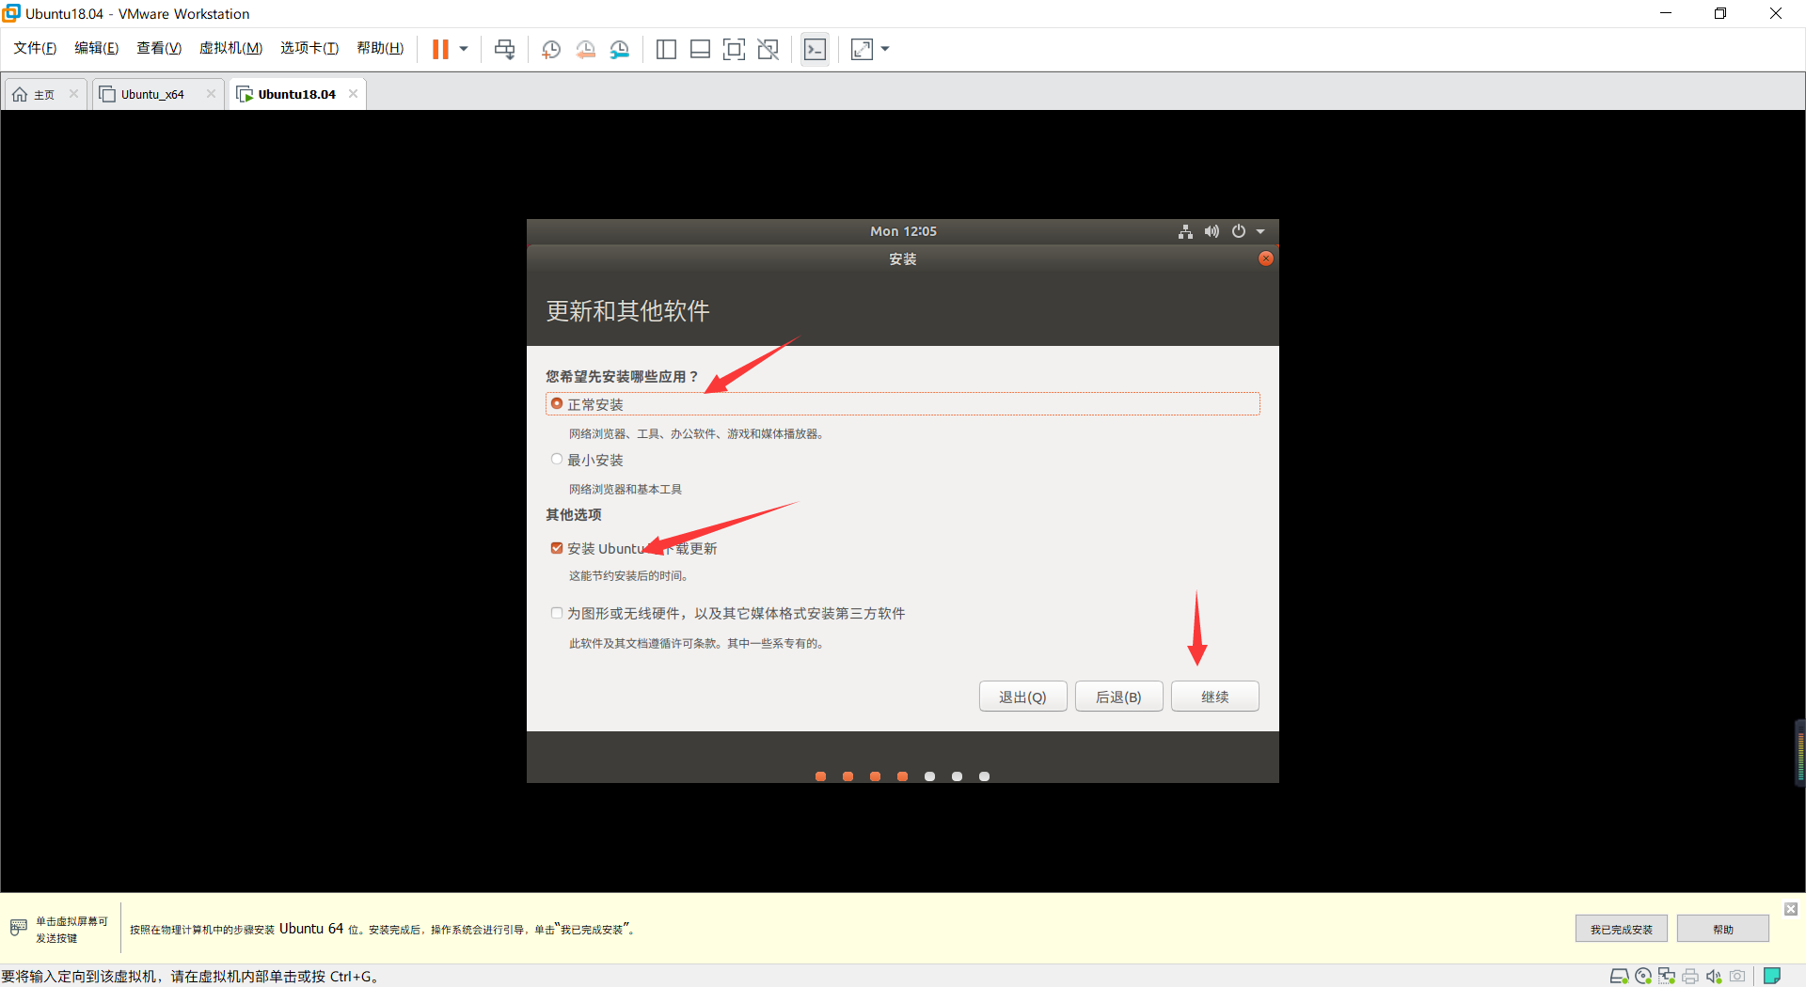Click the keyboard icon in hint bar
This screenshot has height=987, width=1806.
pyautogui.click(x=19, y=929)
